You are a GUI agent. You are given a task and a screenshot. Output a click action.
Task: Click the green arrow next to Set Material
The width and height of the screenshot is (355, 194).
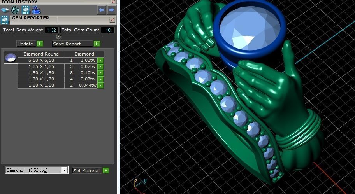(106, 171)
